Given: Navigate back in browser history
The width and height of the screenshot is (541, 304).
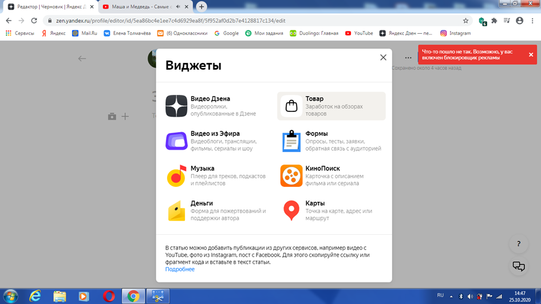Looking at the screenshot, I should (9, 21).
